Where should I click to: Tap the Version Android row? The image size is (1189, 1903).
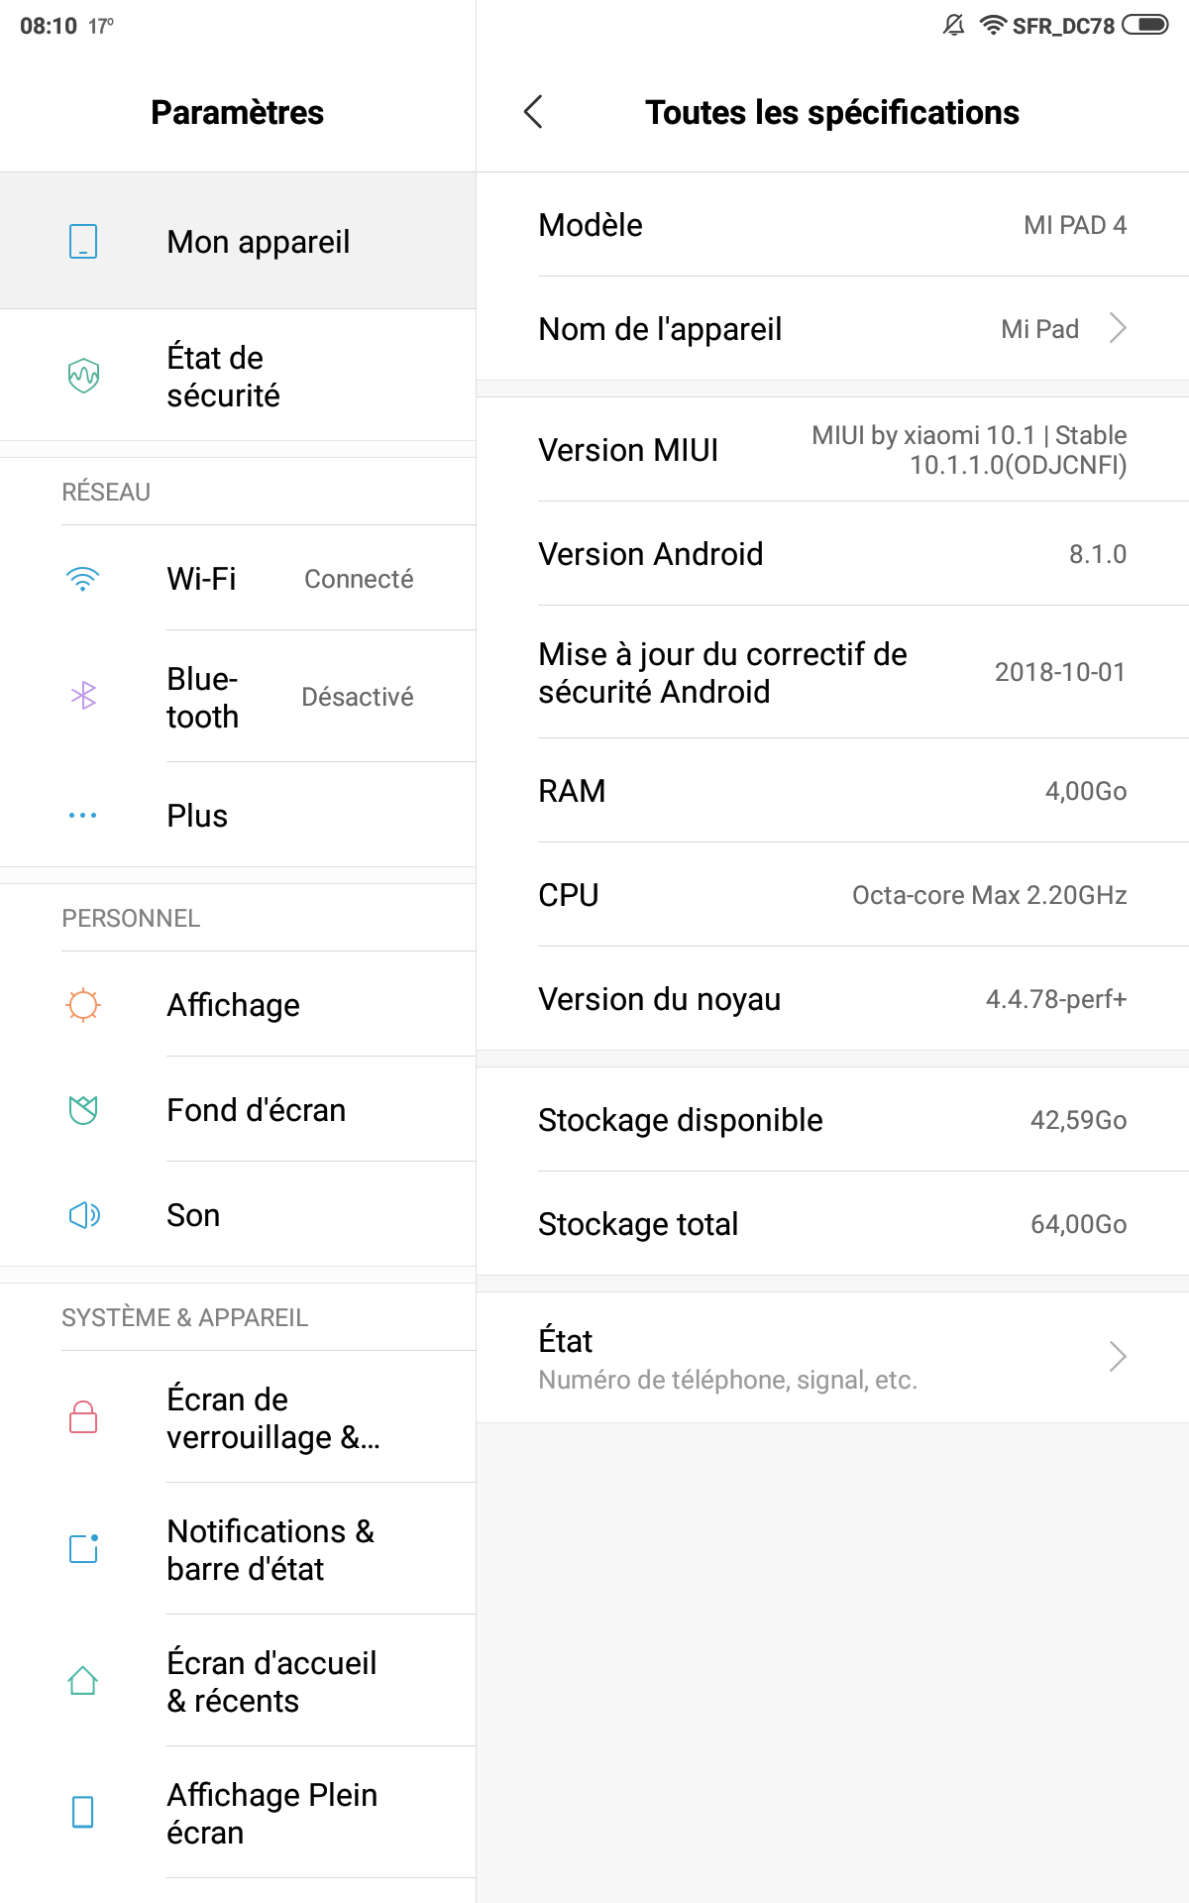click(x=832, y=554)
